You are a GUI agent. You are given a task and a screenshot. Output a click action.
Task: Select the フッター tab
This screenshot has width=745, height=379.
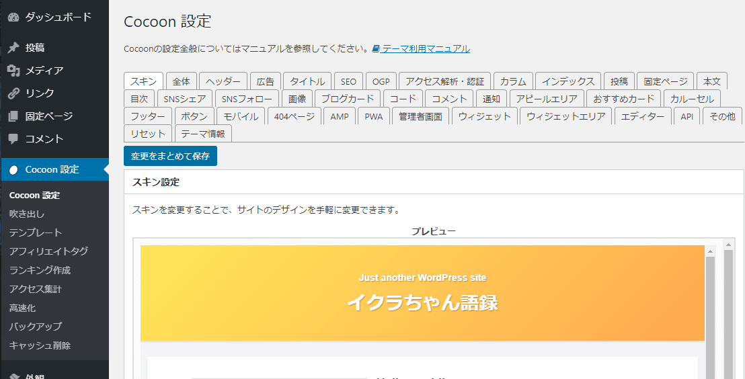click(148, 116)
